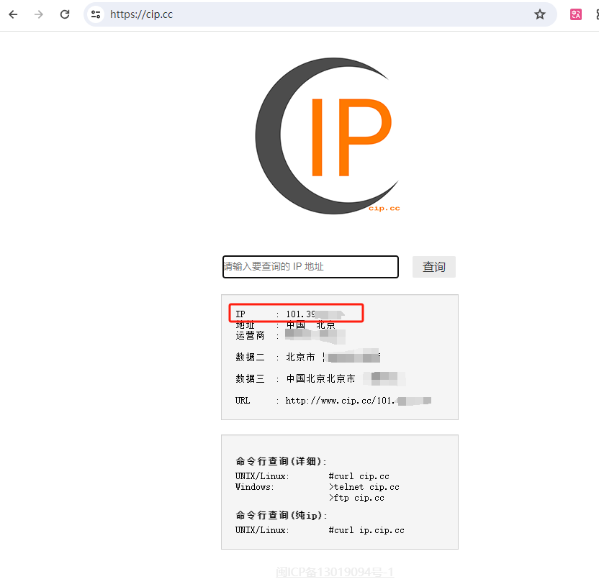
Task: Select the #curl cip.cc command text
Action: (x=359, y=476)
